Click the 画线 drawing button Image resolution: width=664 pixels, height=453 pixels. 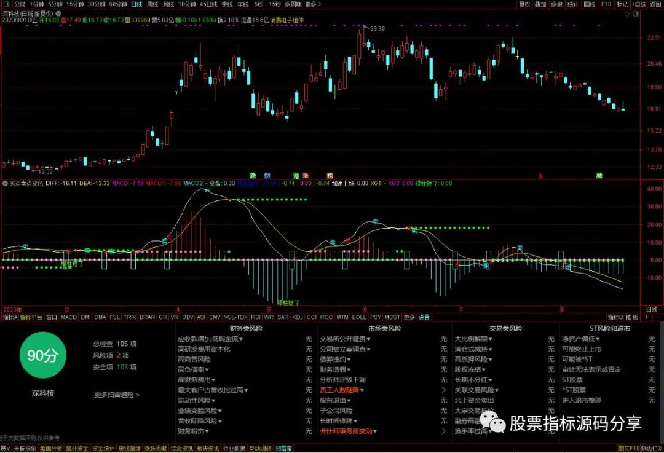590,4
